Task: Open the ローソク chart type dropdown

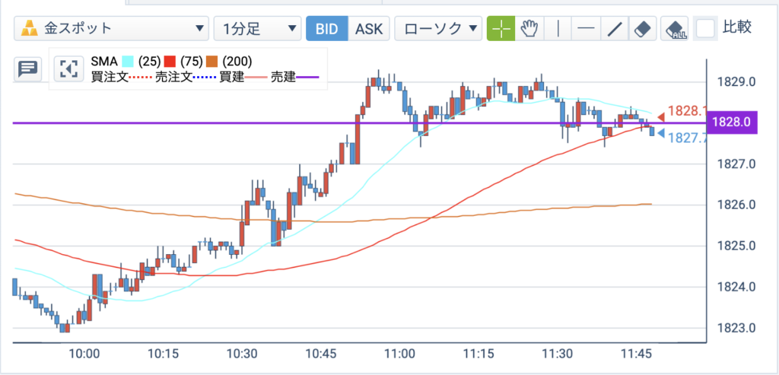Action: coord(438,29)
